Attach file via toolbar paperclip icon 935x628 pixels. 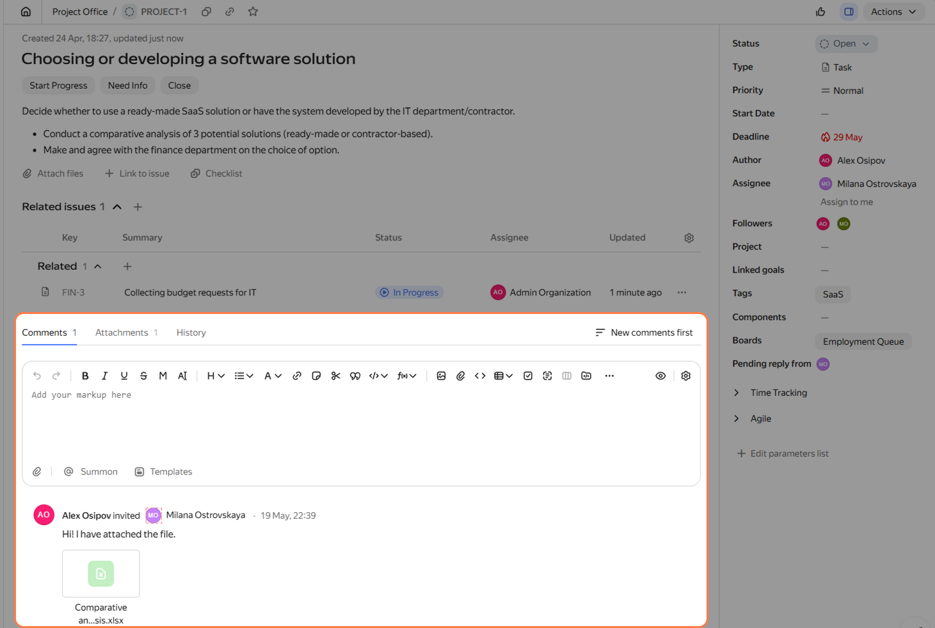461,376
